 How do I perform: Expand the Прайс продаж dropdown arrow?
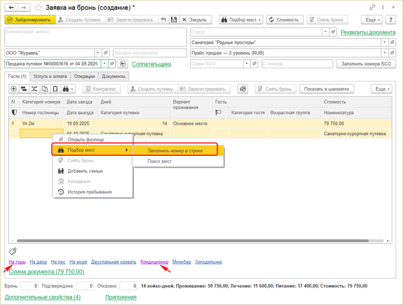tap(383, 52)
